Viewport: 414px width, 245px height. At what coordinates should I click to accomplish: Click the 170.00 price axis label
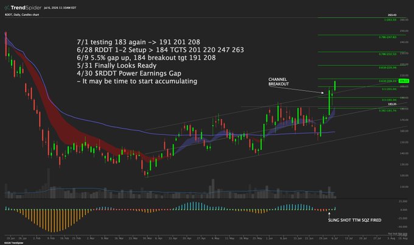tap(404, 119)
